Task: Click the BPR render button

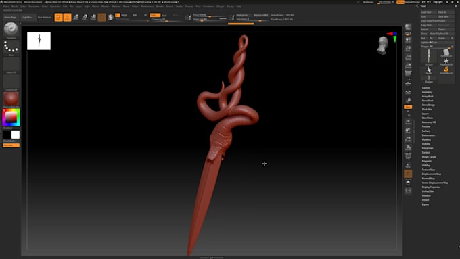Action: coord(408,27)
